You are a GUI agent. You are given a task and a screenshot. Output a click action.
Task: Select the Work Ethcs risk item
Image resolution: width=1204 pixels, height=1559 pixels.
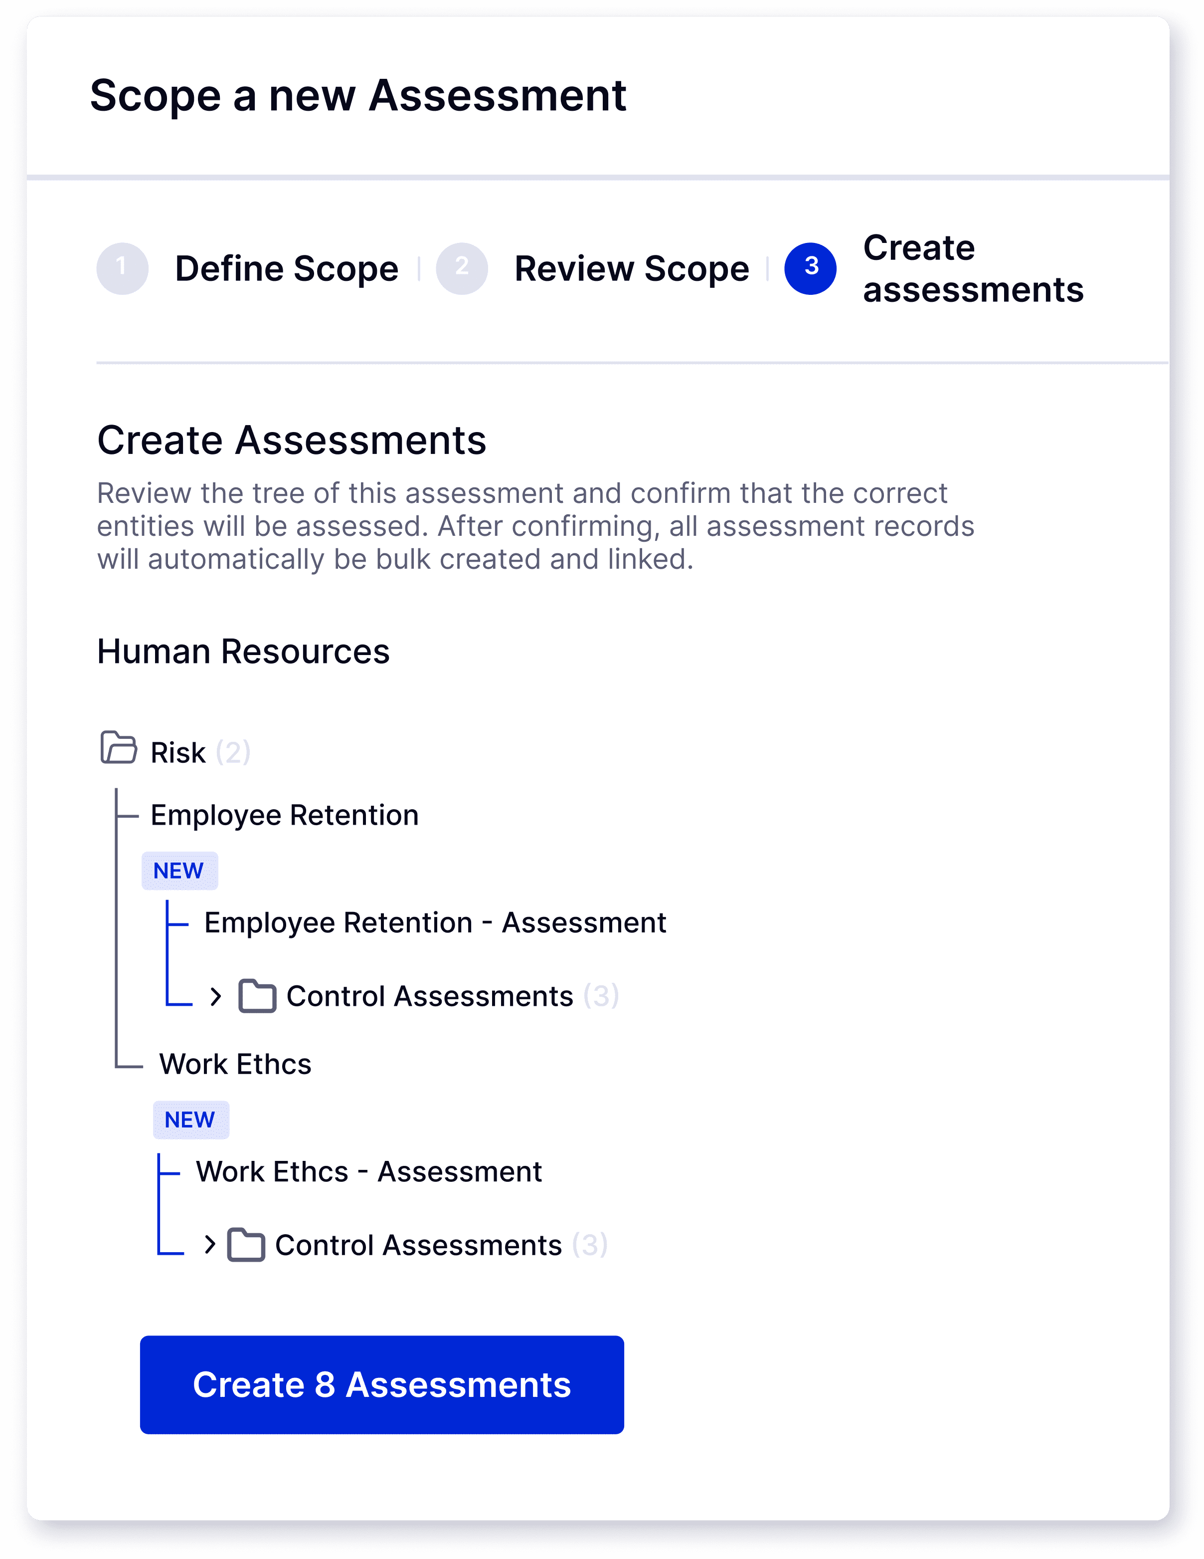point(235,1064)
